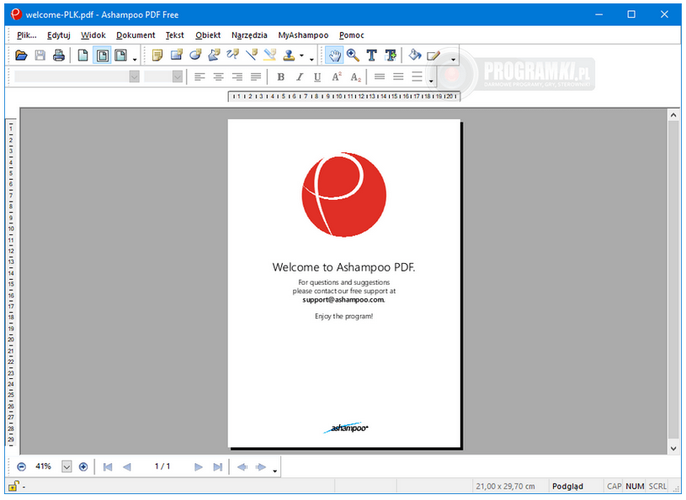686x500 pixels.
Task: Navigate forward to next view
Action: 261,467
